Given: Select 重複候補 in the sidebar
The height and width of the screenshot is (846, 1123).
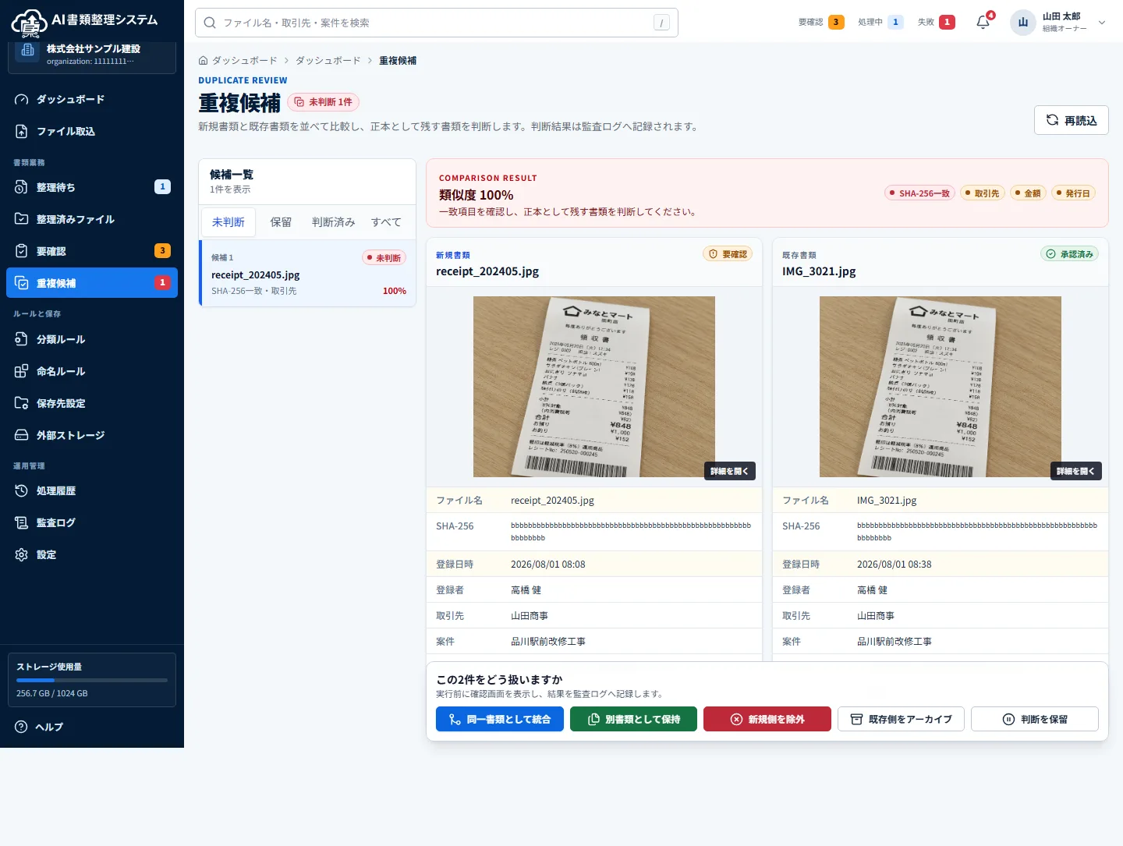Looking at the screenshot, I should point(92,283).
